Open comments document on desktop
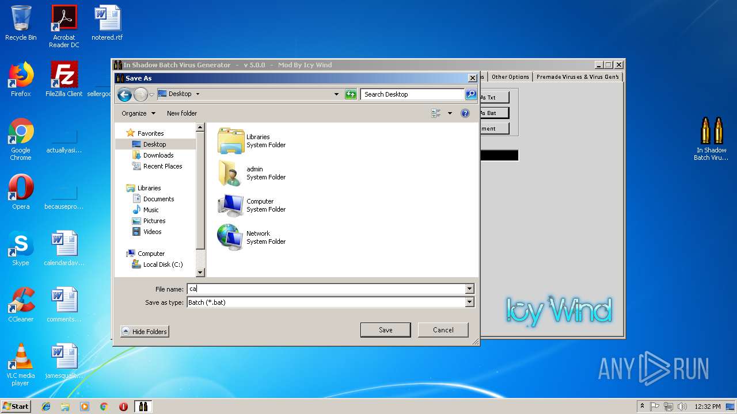This screenshot has height=414, width=737. pyautogui.click(x=64, y=305)
